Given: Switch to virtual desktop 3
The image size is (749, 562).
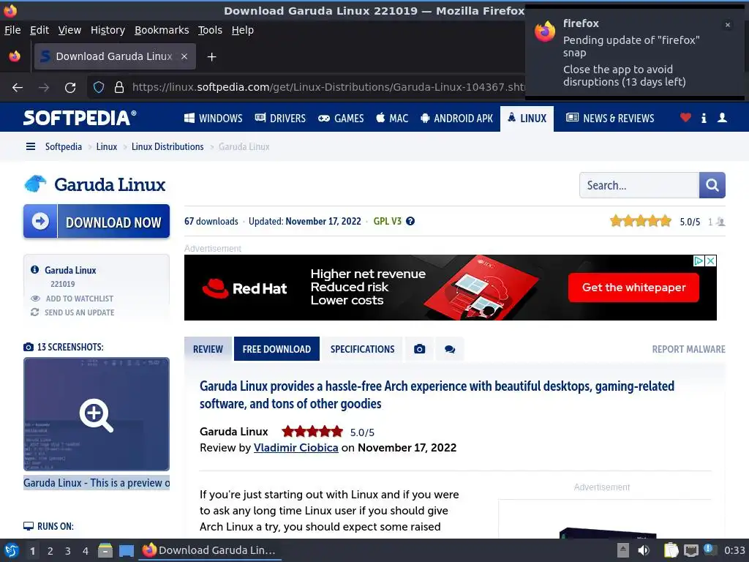Looking at the screenshot, I should pos(68,551).
